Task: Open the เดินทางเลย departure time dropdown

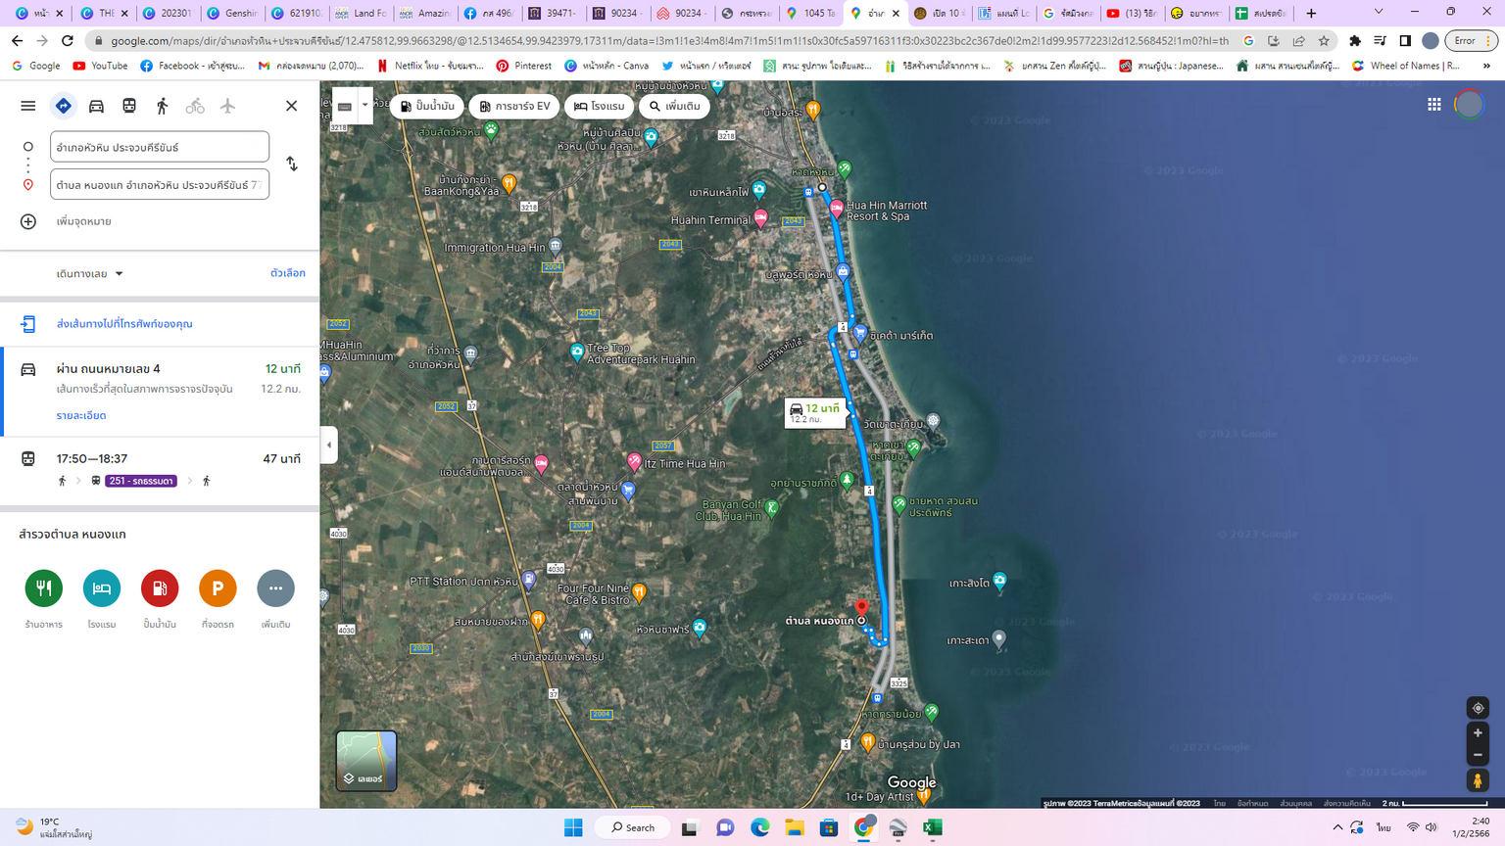Action: tap(90, 274)
